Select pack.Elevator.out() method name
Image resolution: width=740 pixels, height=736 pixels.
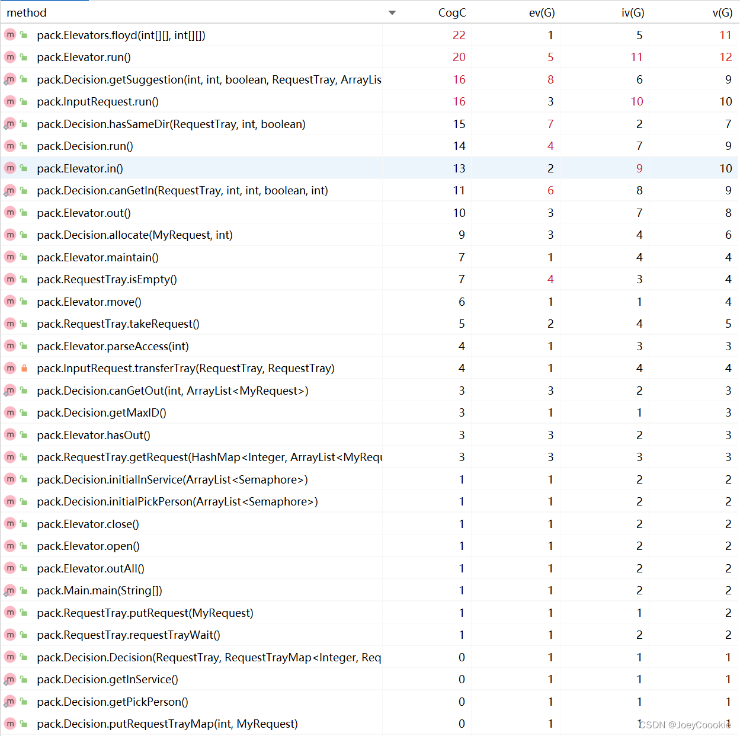point(84,213)
